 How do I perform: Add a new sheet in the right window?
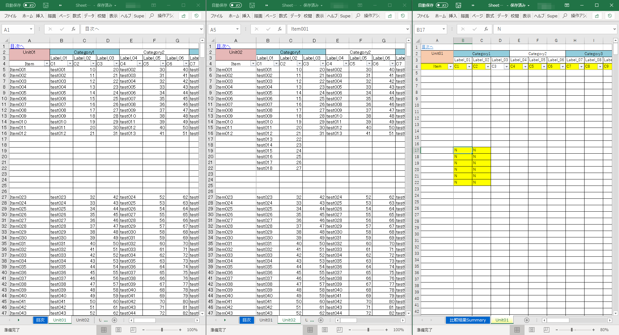(527, 320)
